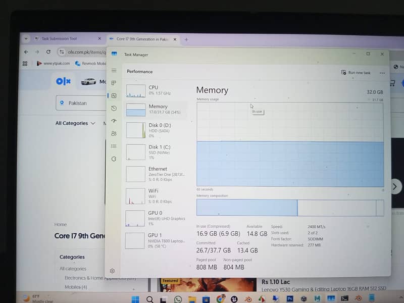The height and width of the screenshot is (303, 404).
Task: Open Task Manager settings gear
Action: point(113,271)
